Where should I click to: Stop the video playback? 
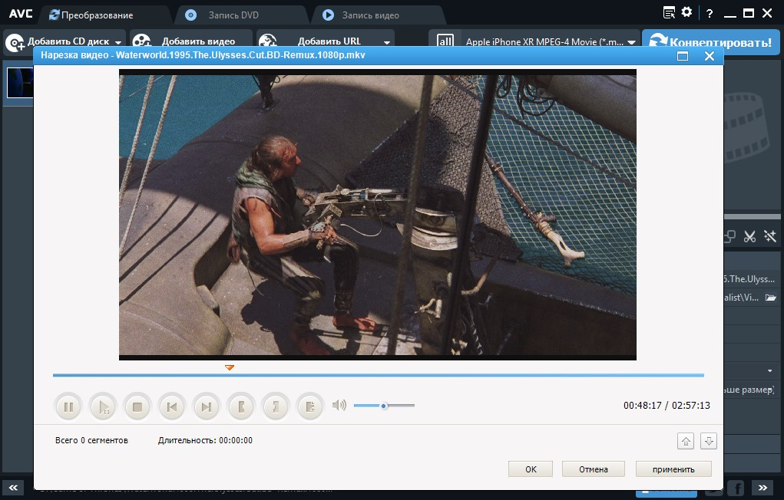tap(137, 407)
